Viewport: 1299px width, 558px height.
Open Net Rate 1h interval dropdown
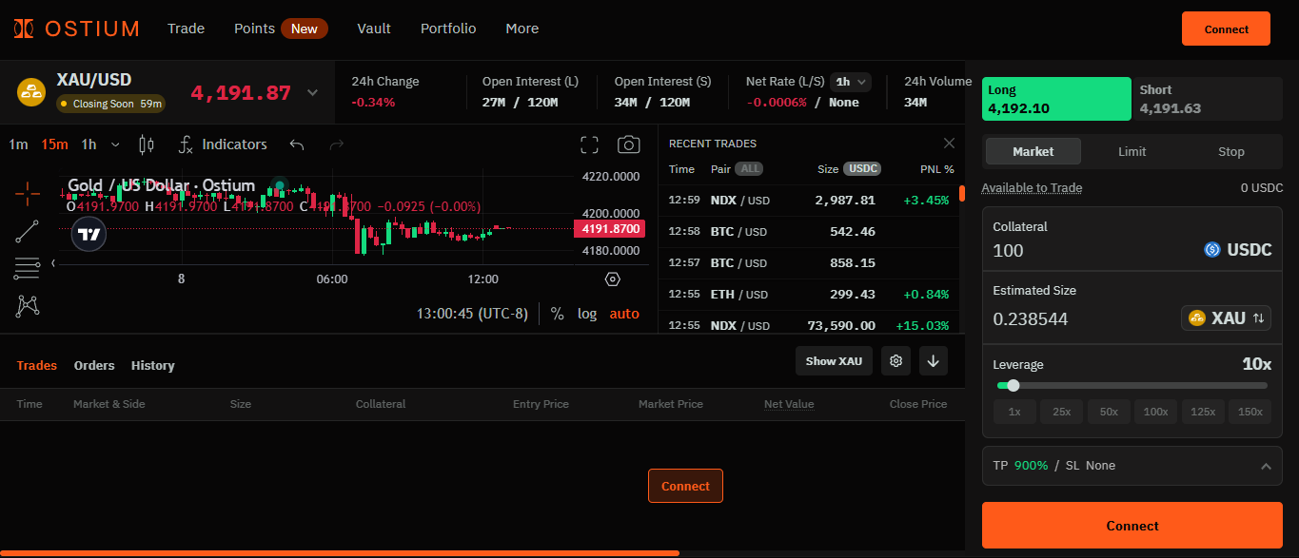coord(851,82)
